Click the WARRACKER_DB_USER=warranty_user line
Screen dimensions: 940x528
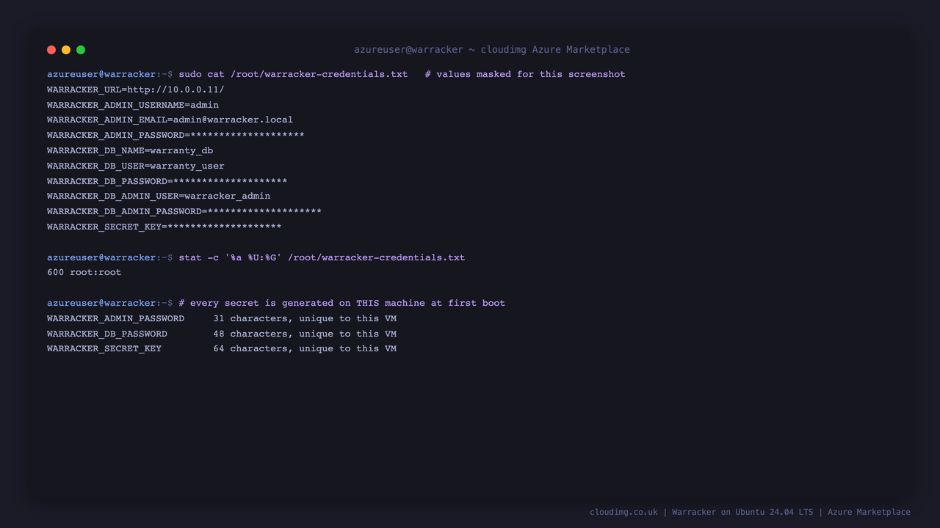coord(136,166)
